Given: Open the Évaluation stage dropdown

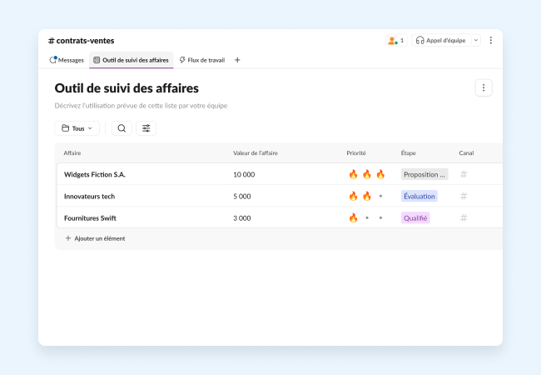Looking at the screenshot, I should tap(419, 196).
